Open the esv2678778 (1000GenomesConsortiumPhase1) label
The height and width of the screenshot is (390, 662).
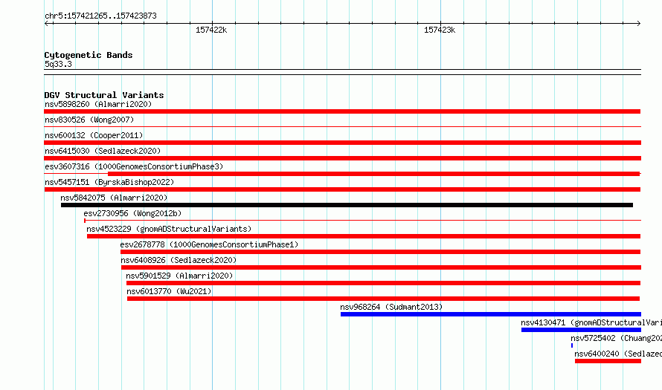pos(209,244)
